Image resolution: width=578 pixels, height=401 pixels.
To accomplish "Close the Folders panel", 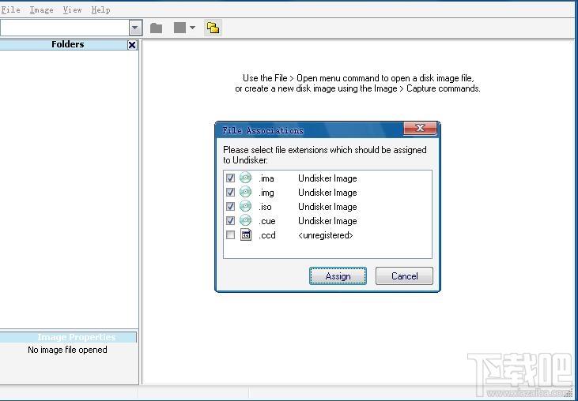I will 132,45.
